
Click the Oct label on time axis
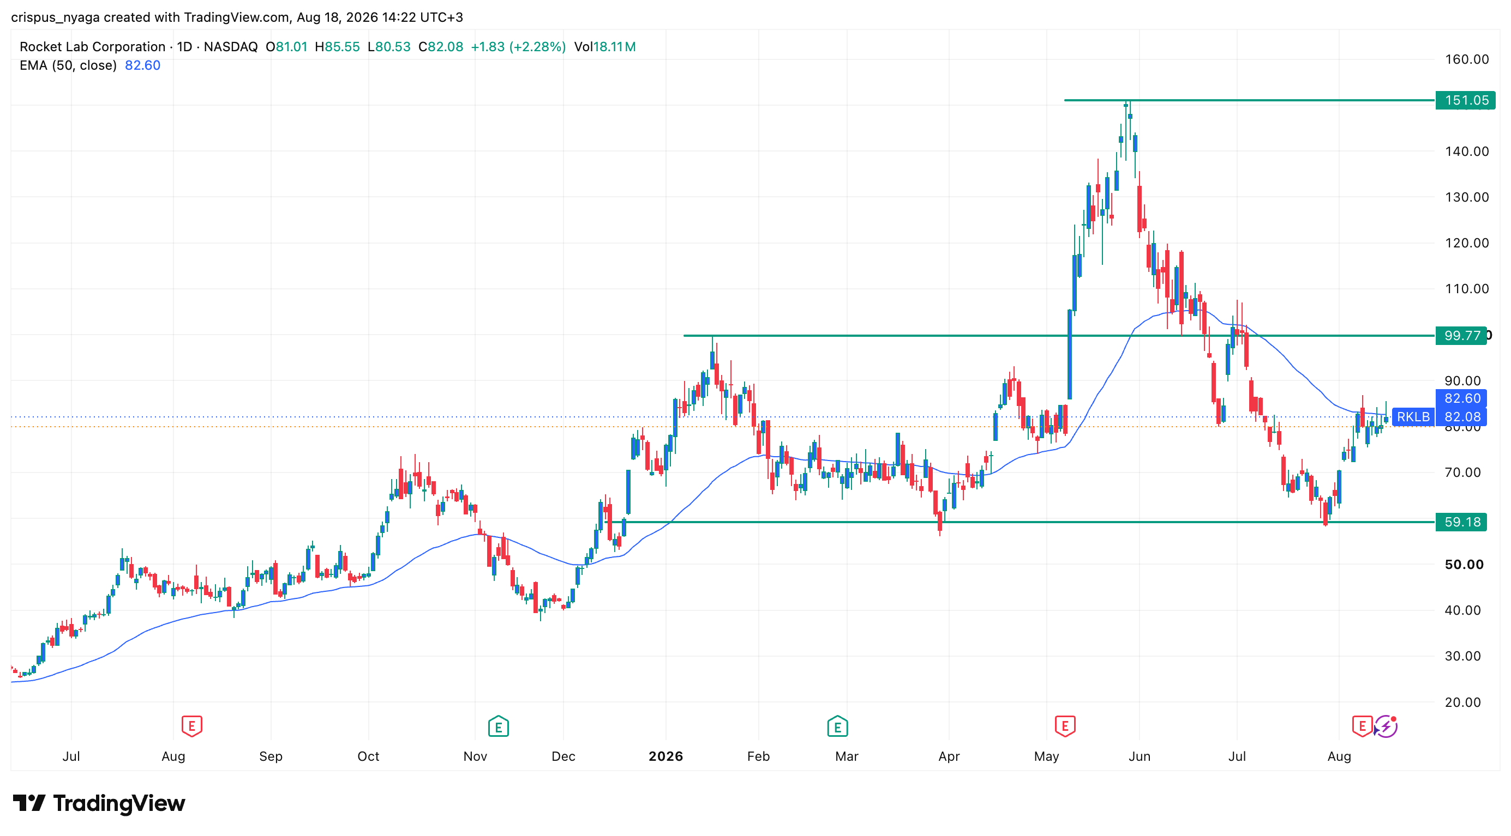click(x=368, y=756)
